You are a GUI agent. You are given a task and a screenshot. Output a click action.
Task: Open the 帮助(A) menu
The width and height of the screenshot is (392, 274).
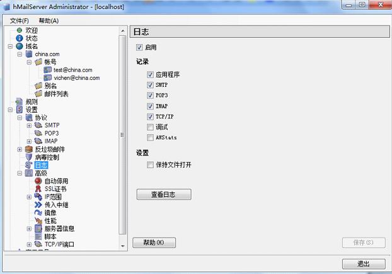[x=49, y=21]
